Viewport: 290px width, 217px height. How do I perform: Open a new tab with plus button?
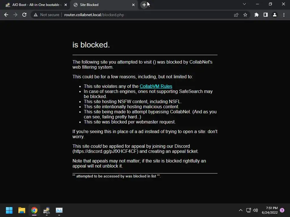[x=144, y=5]
